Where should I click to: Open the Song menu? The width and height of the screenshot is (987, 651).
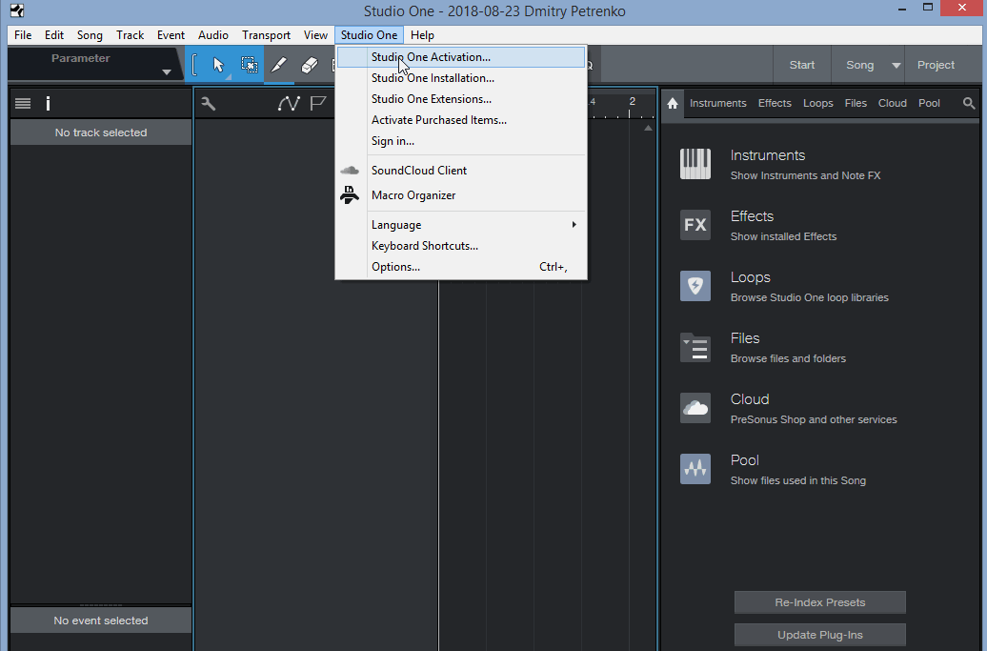(90, 35)
